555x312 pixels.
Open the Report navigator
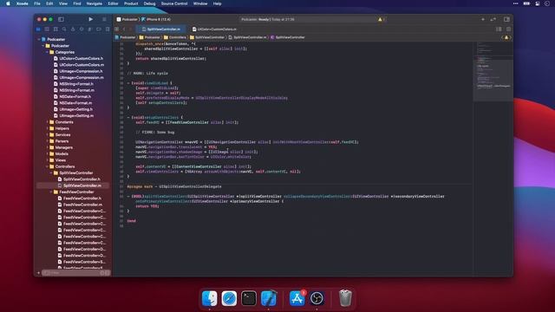(108, 29)
